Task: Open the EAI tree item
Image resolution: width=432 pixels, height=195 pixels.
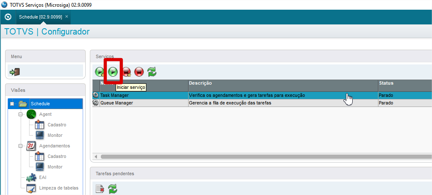Action: [43, 177]
